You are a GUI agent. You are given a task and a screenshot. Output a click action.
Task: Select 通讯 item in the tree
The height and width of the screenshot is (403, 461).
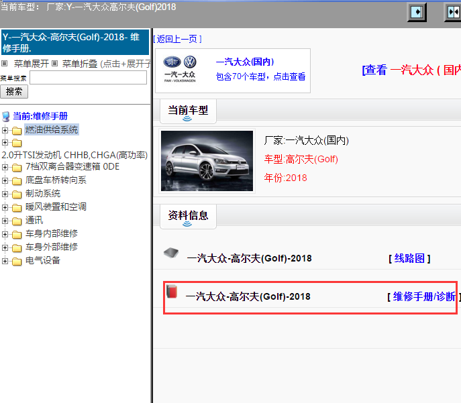click(34, 220)
